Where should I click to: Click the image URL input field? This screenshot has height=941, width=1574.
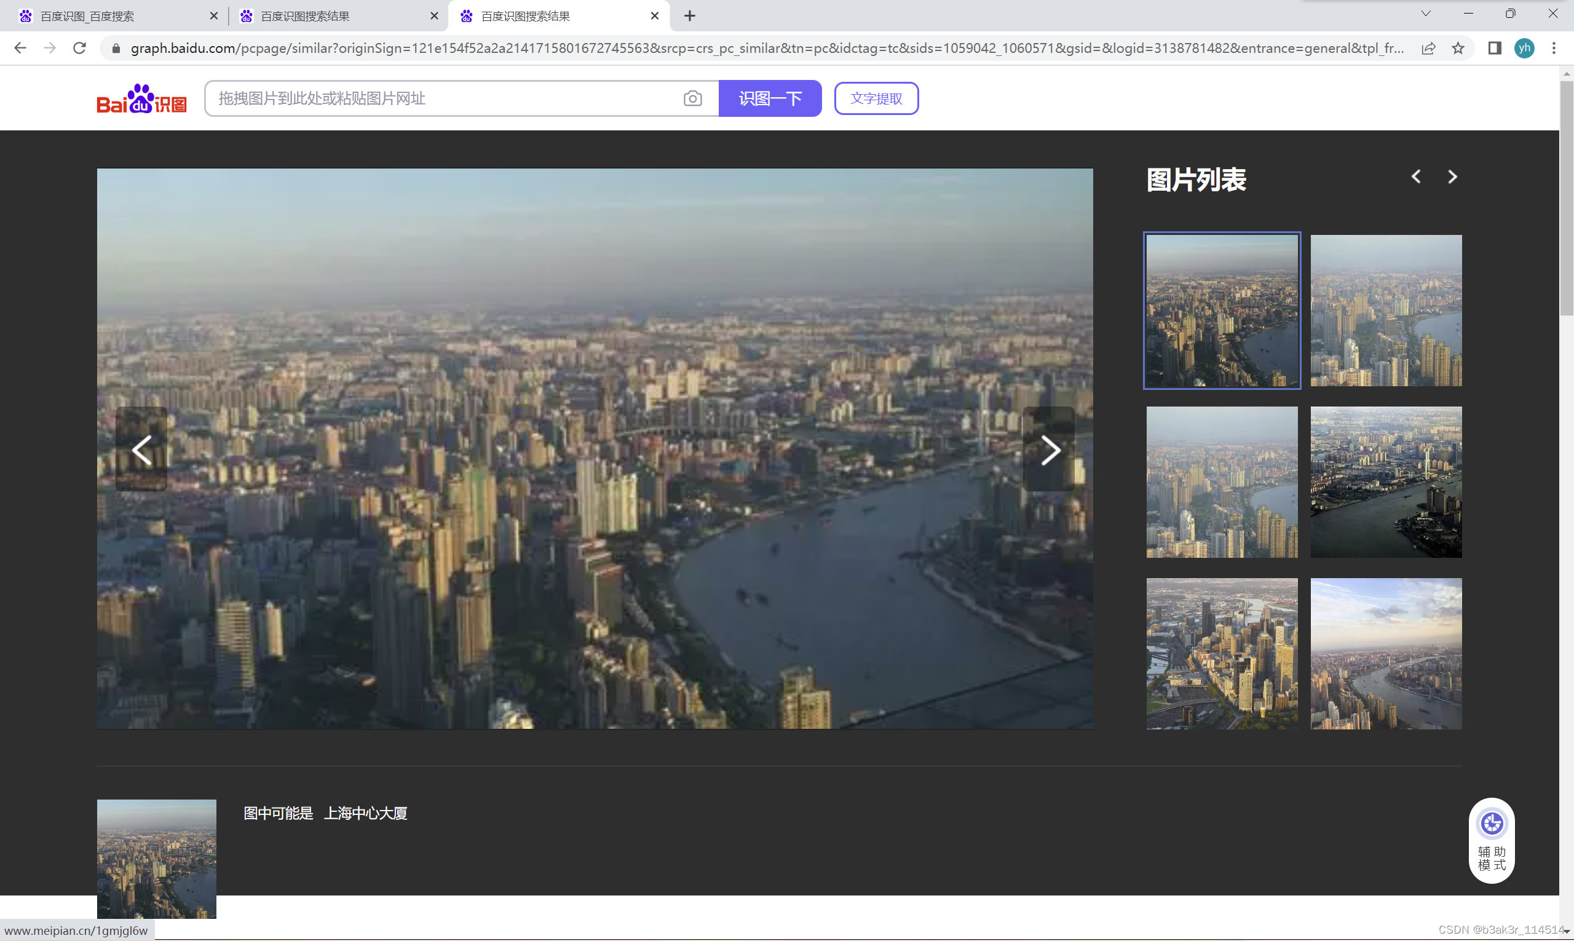pos(444,98)
